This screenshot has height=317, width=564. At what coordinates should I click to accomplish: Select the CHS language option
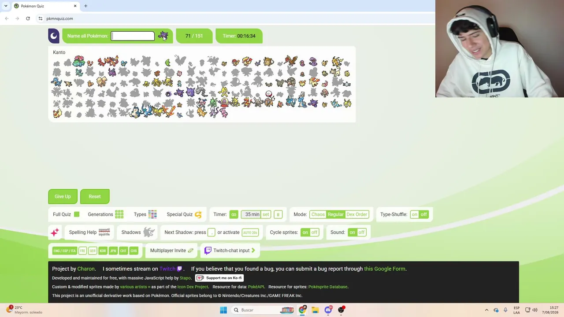134,251
